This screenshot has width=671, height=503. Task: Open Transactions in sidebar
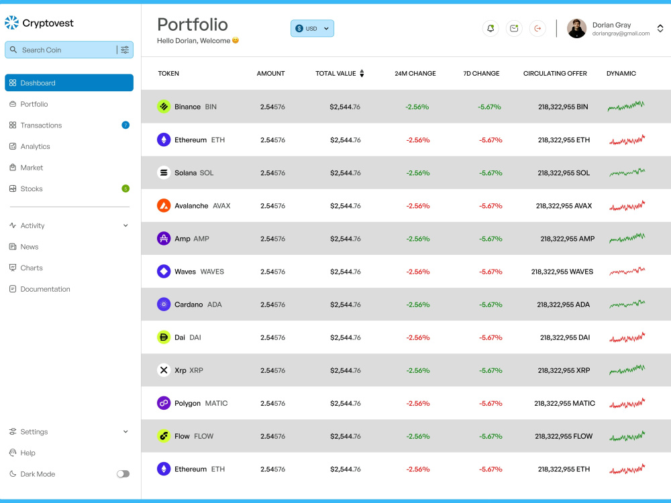(41, 125)
